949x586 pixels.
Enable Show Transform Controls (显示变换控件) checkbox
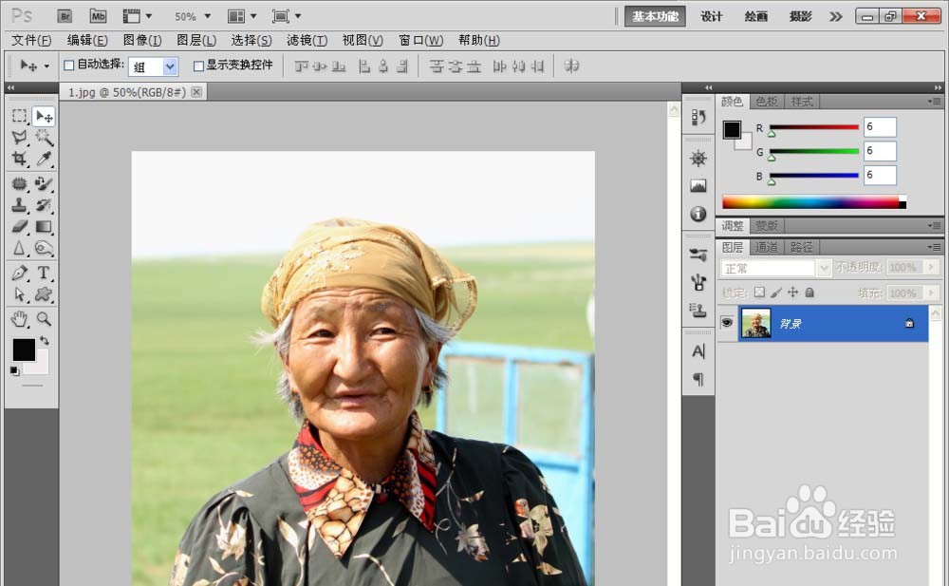click(x=198, y=66)
